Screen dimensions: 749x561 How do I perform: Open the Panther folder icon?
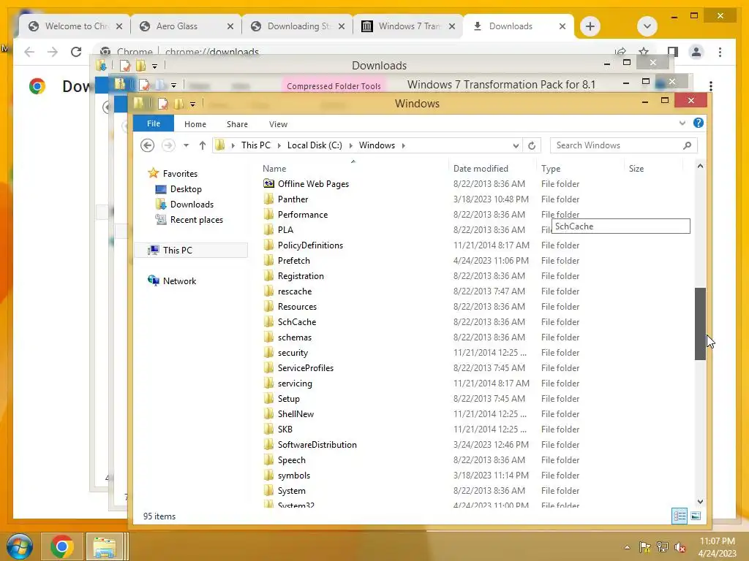pos(269,199)
